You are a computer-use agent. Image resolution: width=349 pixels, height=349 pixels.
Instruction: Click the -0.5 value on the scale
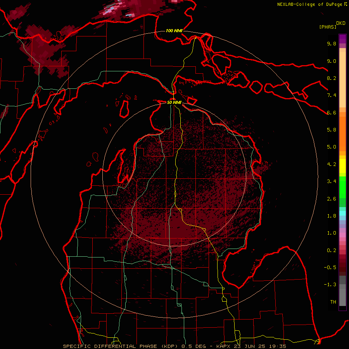click(x=330, y=268)
